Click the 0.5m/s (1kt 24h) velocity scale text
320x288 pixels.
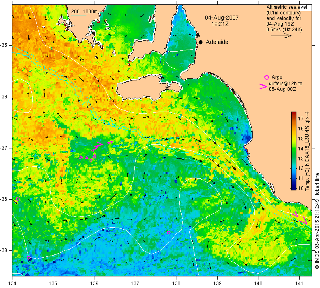284,29
